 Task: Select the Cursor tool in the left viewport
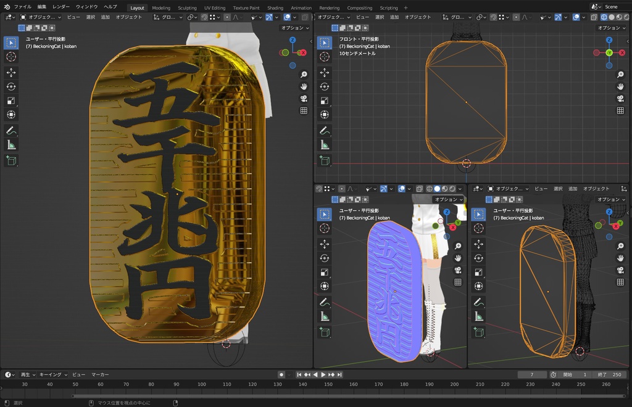tap(11, 57)
